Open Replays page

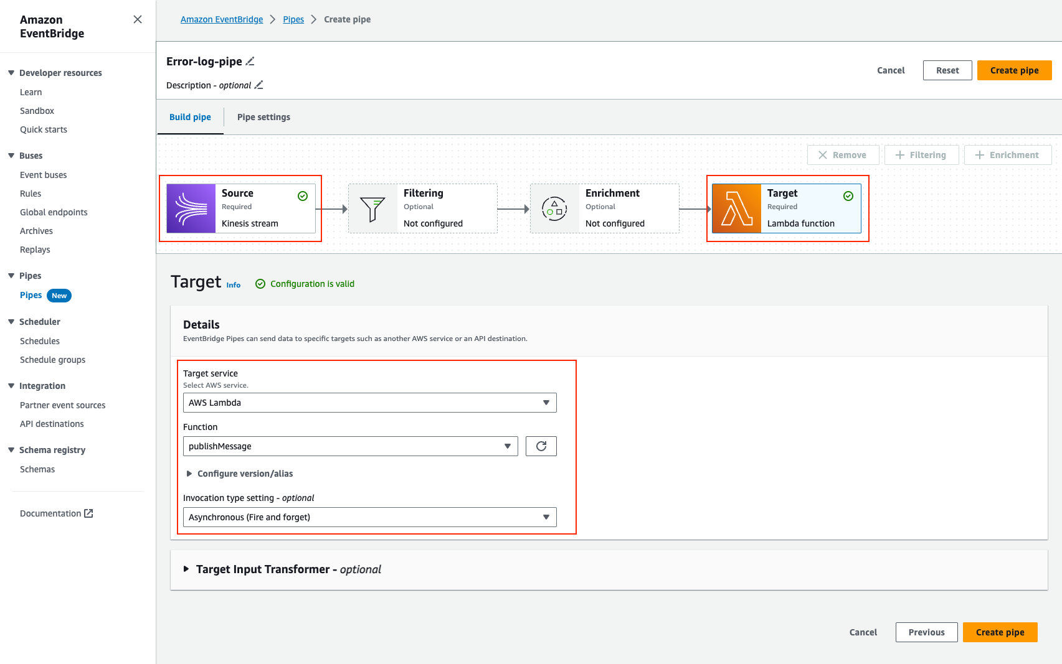pyautogui.click(x=35, y=250)
